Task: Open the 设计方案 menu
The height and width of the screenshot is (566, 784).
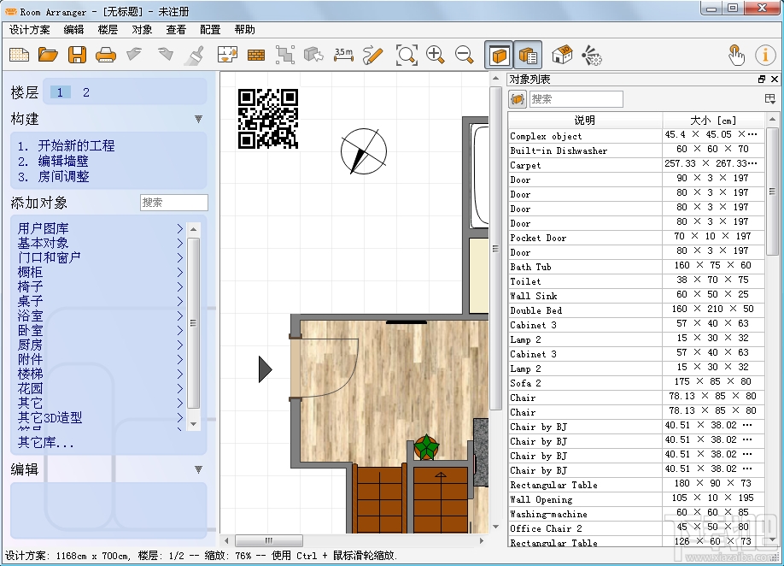Action: click(x=30, y=30)
